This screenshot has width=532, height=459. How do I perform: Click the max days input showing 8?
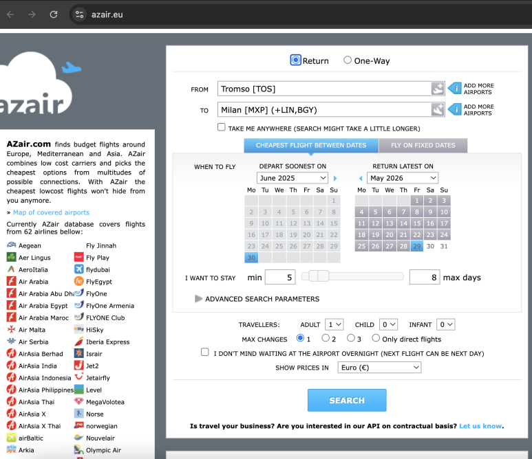tap(425, 277)
